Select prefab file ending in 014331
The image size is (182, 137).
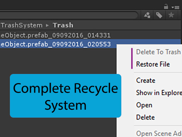tap(90, 35)
